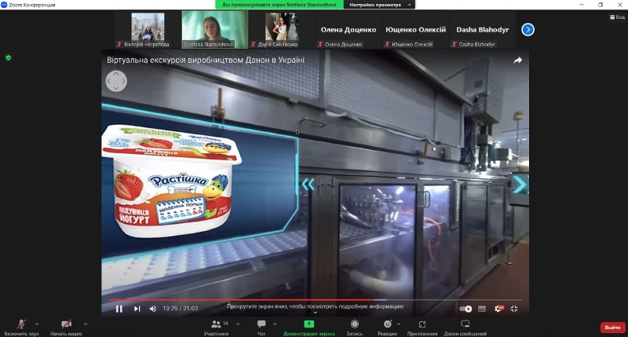Click video title Віртуальна екскурсія виробництвом Данон

tap(206, 60)
